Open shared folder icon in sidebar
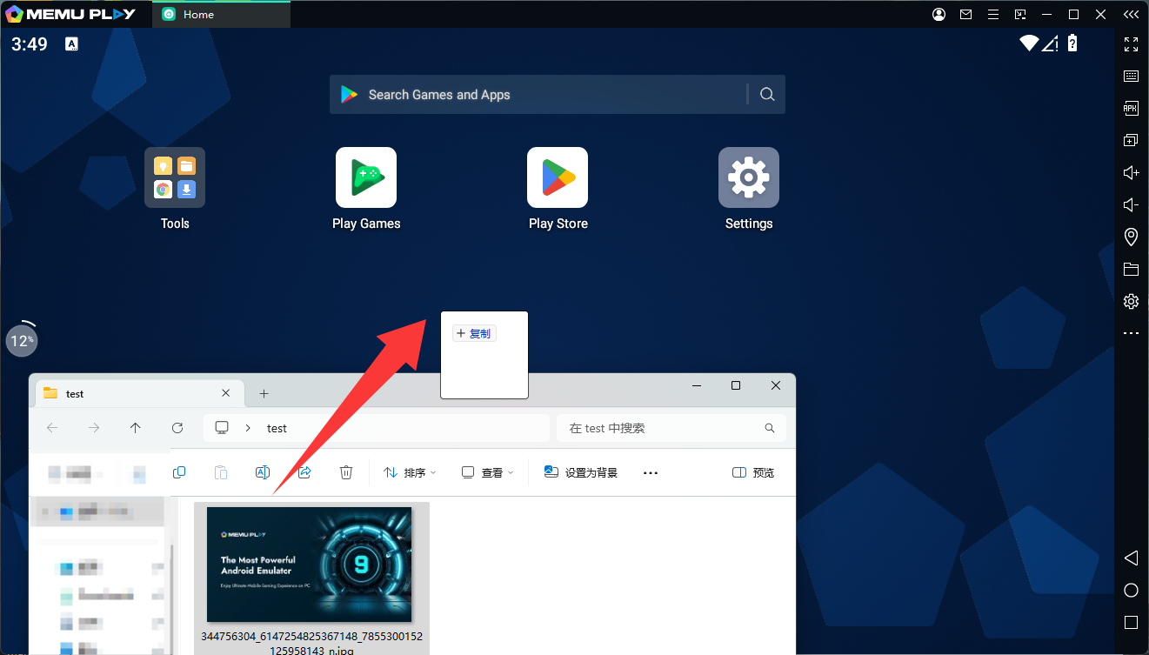 tap(1131, 269)
